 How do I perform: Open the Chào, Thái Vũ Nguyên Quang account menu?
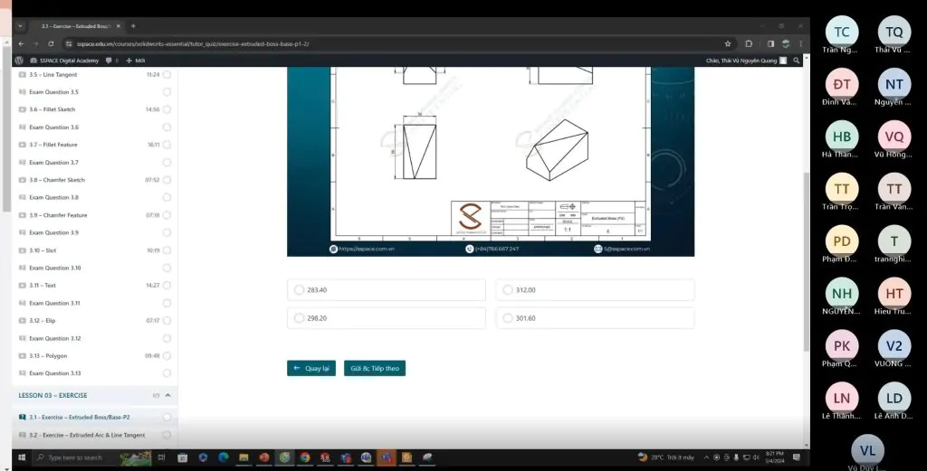click(x=746, y=61)
